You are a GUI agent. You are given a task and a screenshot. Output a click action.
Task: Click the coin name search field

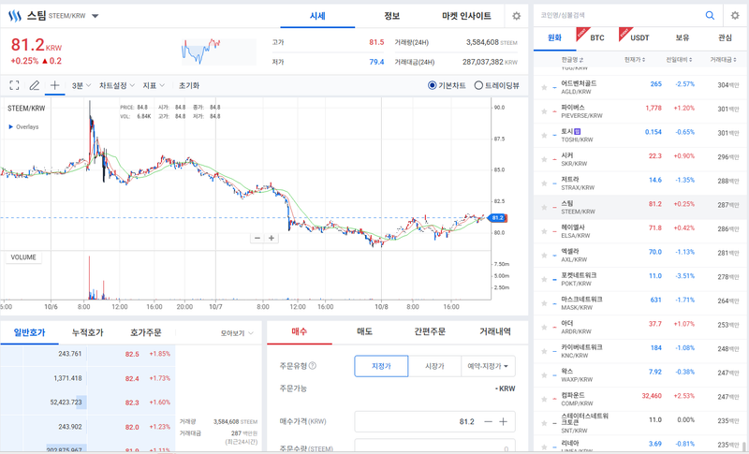pos(620,16)
